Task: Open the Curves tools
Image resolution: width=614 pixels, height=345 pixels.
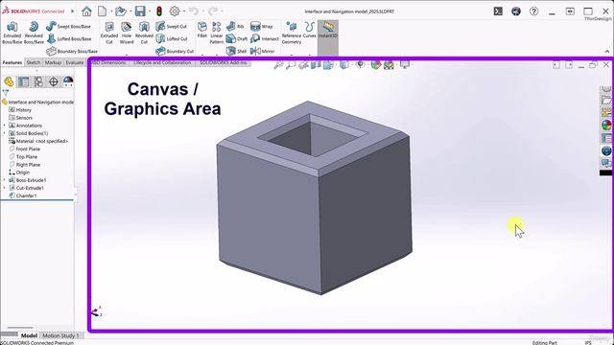Action: coord(309,30)
